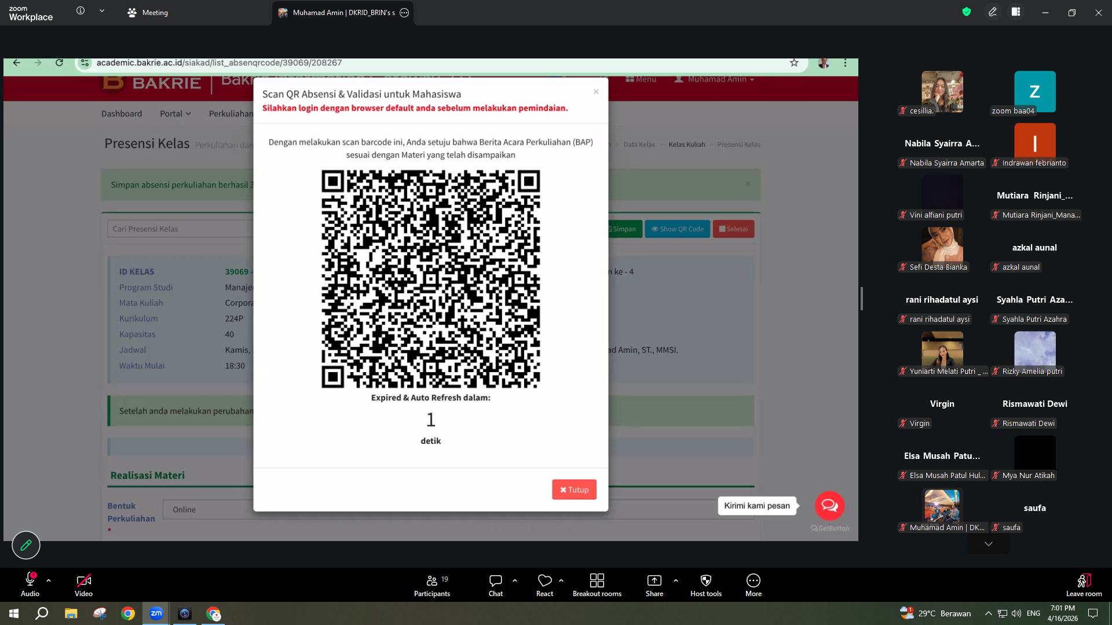Screen dimensions: 1112x625
Task: View site information icon in address bar
Action: click(85, 63)
